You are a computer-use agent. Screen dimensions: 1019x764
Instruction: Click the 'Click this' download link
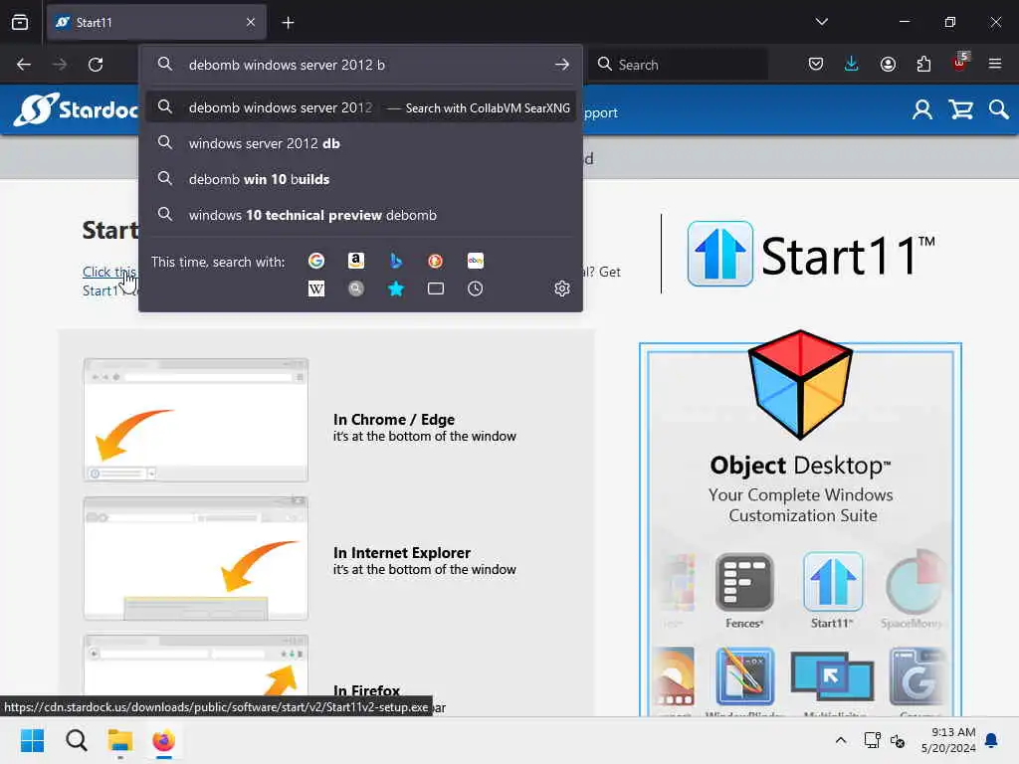109,272
